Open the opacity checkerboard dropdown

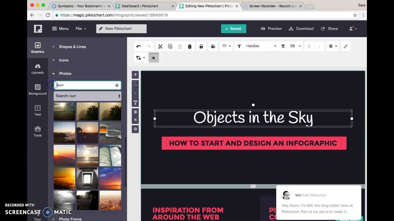pyautogui.click(x=226, y=46)
